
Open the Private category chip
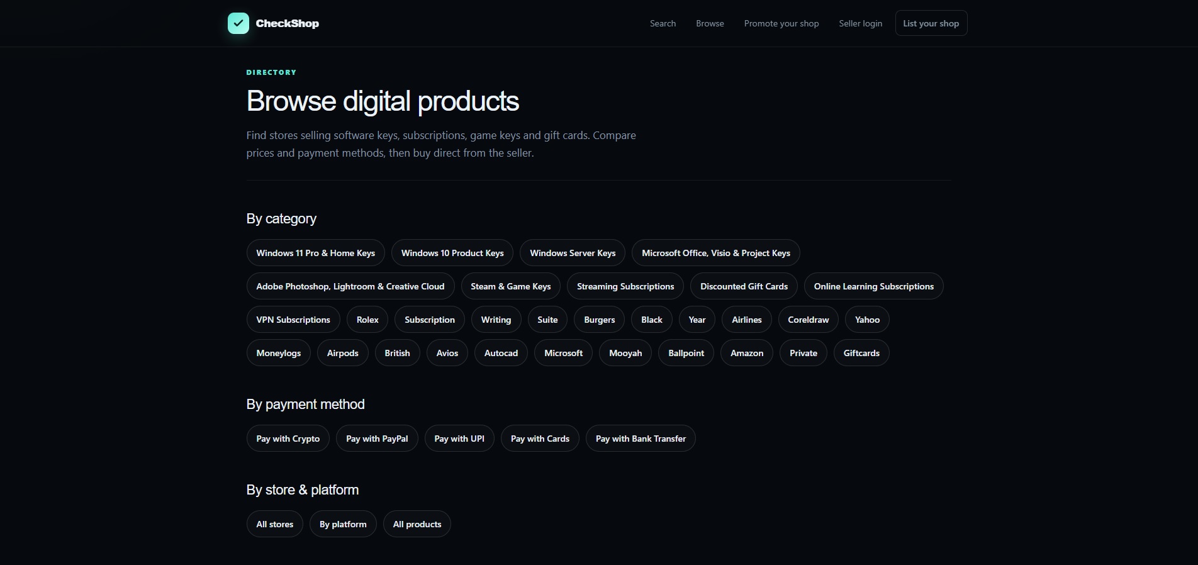(803, 353)
